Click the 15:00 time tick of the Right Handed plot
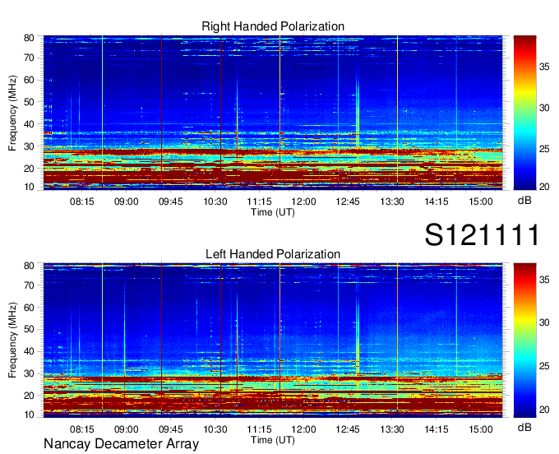559x454 pixels. click(481, 202)
